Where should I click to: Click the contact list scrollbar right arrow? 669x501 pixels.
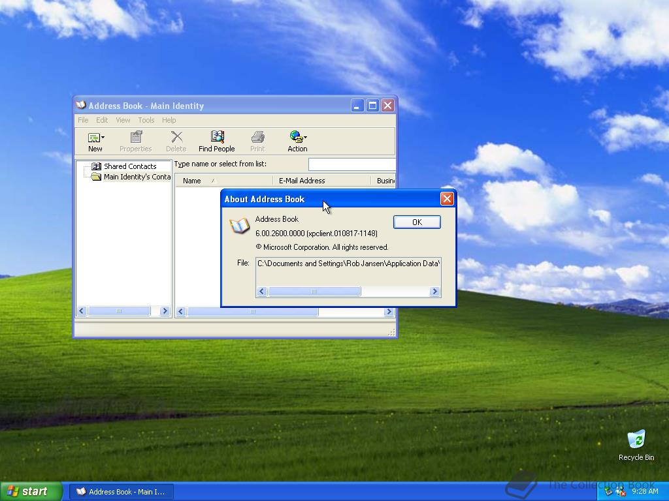pos(388,311)
